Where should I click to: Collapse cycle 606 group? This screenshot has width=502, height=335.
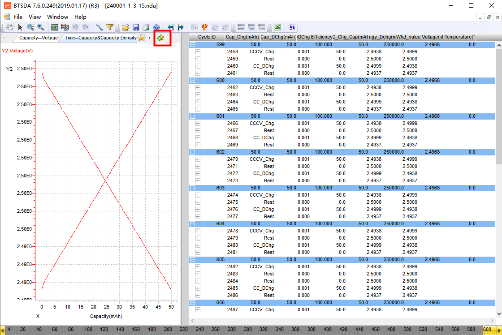192,302
